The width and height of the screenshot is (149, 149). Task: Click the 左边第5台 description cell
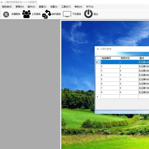pos(144,79)
